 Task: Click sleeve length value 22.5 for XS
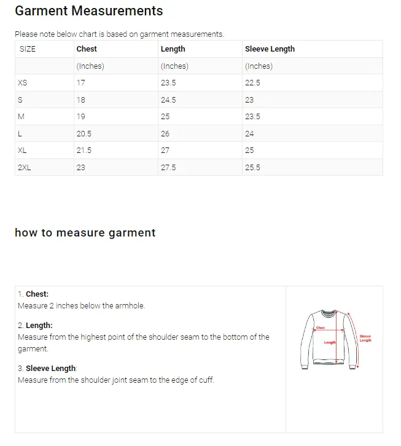(252, 83)
